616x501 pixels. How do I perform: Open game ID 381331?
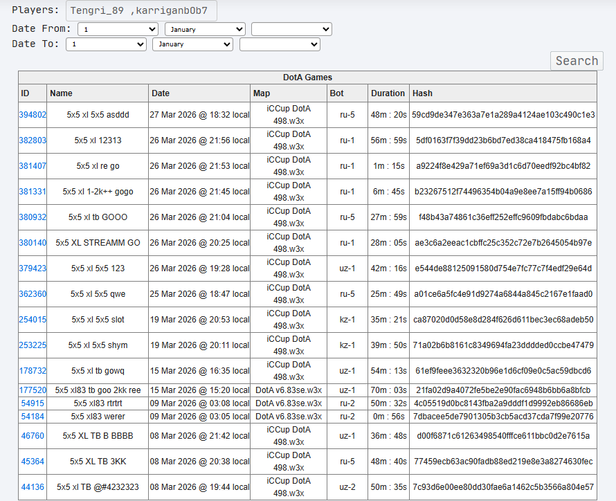pos(33,192)
